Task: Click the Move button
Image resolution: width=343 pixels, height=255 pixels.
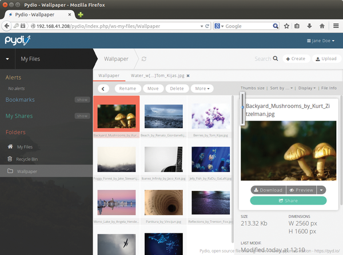Action: click(153, 89)
